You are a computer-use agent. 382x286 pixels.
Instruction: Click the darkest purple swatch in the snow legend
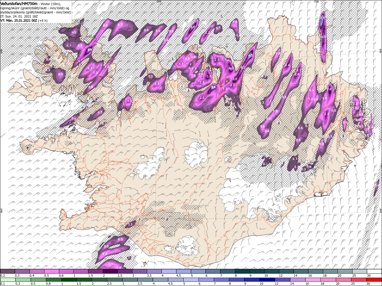pos(110,271)
